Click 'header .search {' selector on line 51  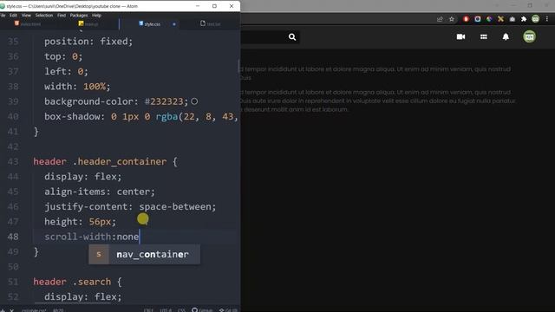pos(77,282)
